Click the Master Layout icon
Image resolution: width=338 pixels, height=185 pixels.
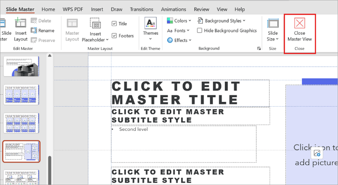coord(72,23)
